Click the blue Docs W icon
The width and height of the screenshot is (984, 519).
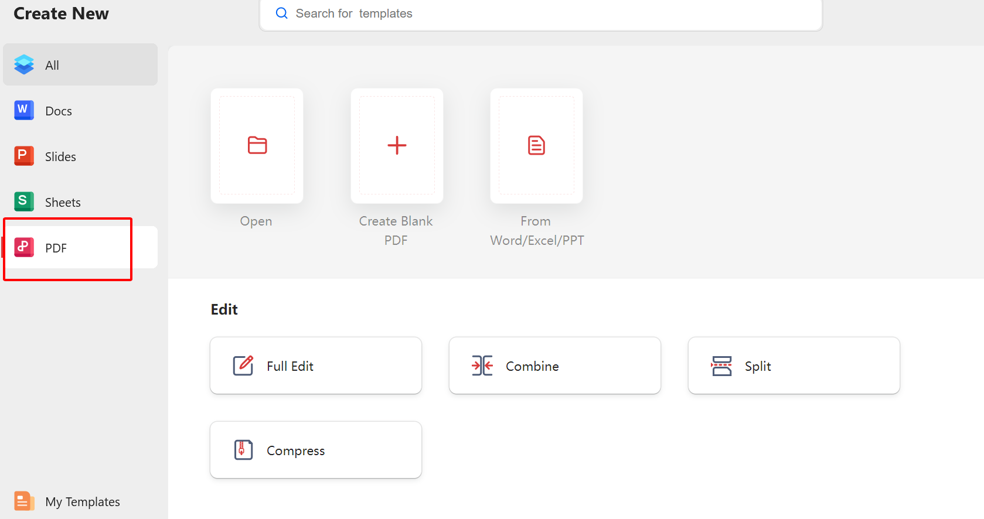click(24, 110)
